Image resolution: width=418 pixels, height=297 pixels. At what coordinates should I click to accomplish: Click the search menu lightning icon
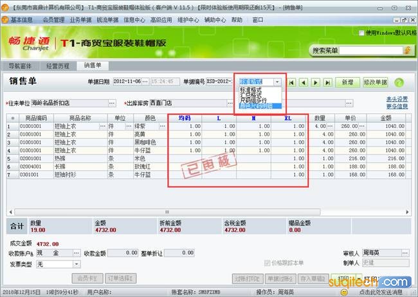(407, 50)
